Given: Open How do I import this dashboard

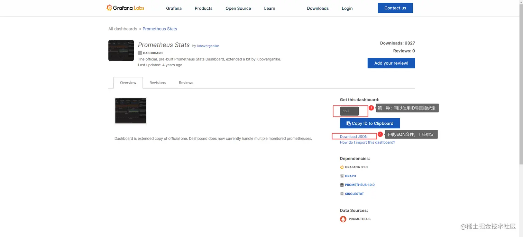Looking at the screenshot, I should click(367, 142).
